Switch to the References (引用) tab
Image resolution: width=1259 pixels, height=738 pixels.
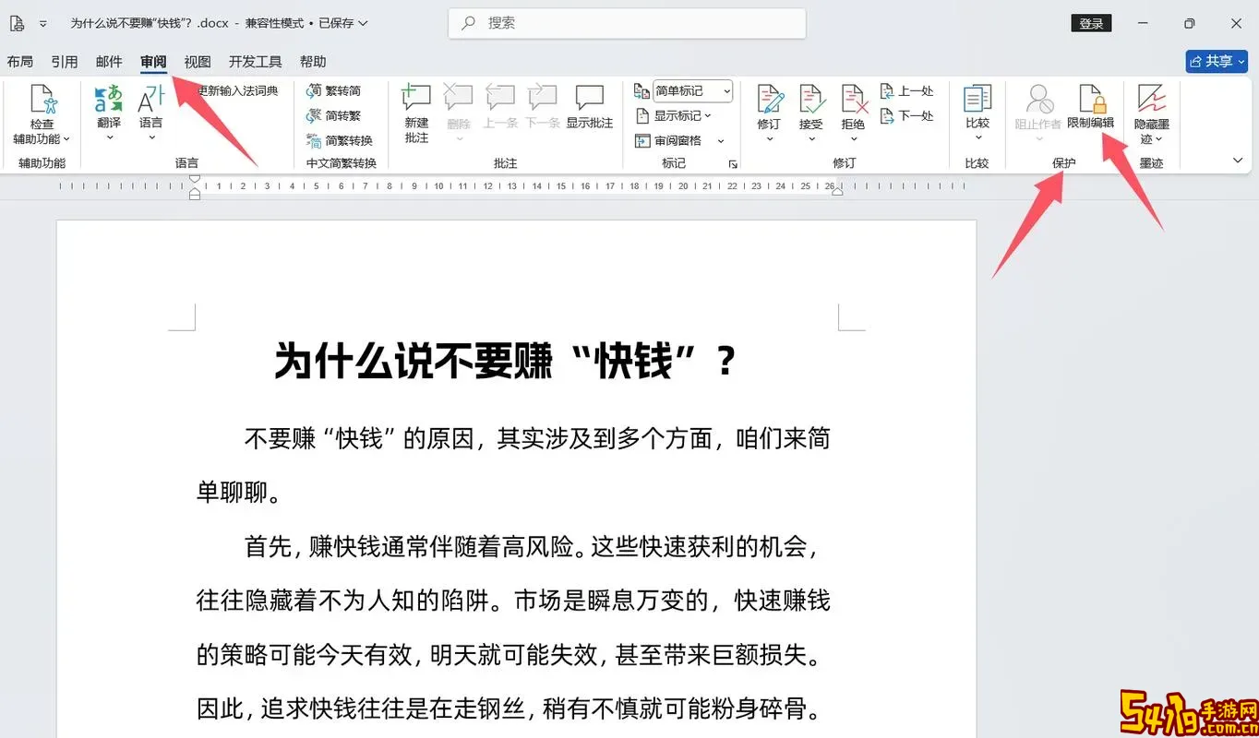(x=65, y=62)
